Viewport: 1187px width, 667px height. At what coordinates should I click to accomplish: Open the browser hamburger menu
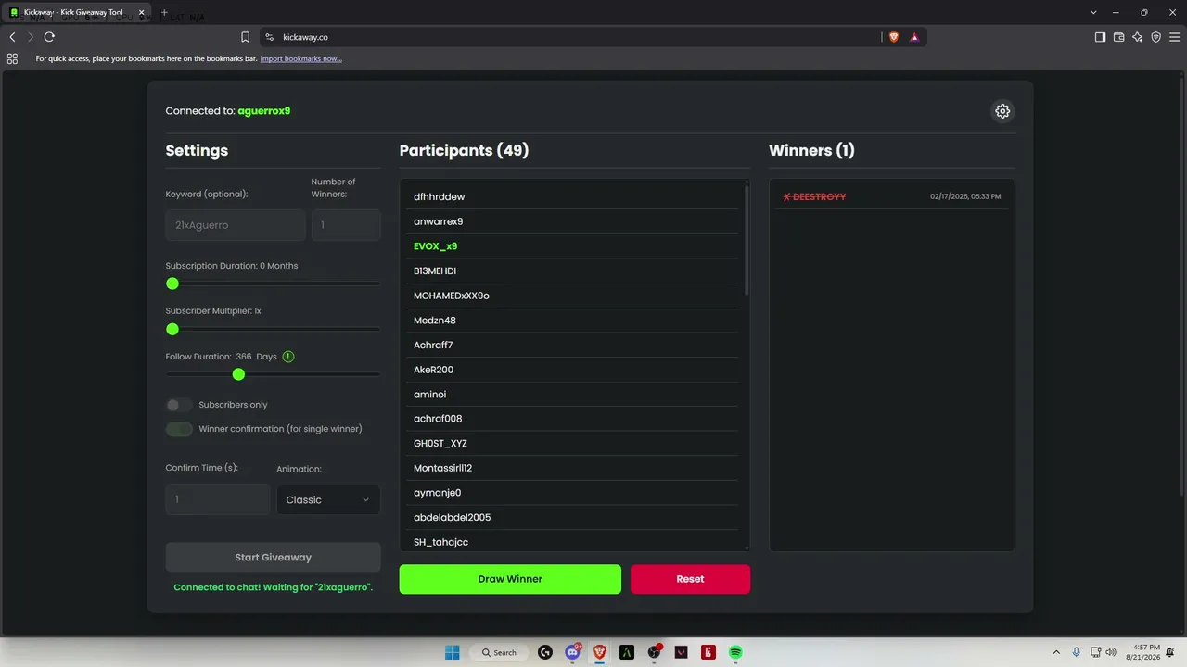1174,37
